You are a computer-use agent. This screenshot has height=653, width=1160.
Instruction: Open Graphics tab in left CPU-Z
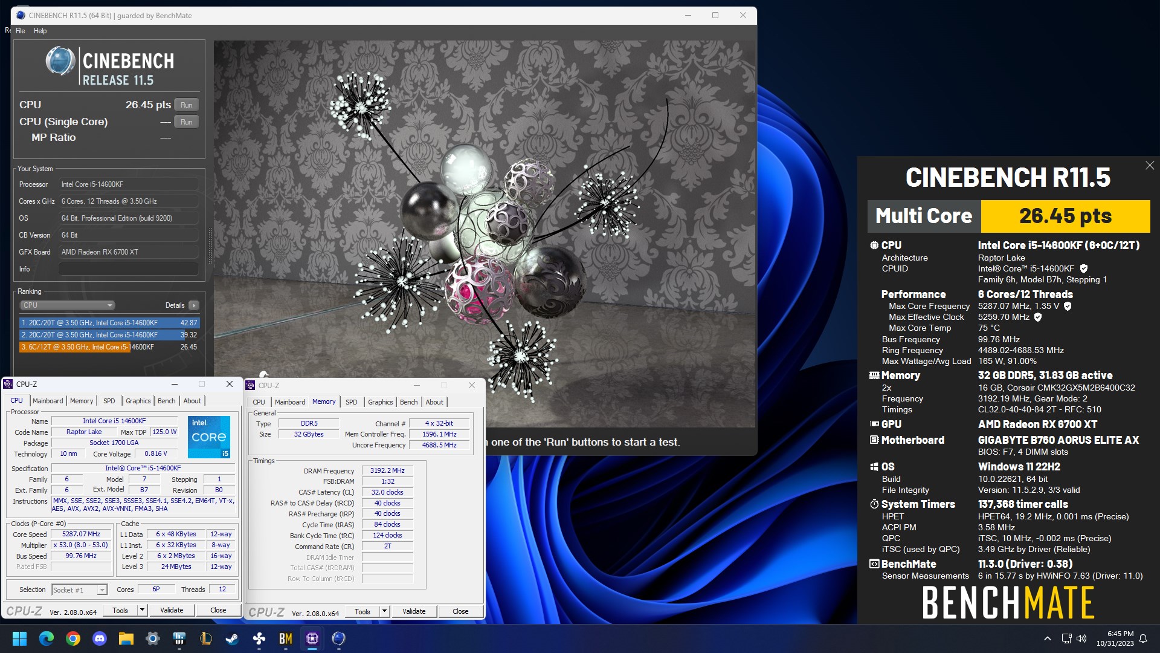[138, 401]
